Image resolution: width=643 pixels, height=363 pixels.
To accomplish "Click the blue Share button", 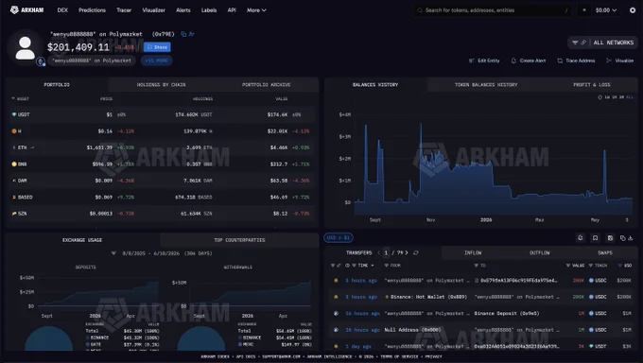I will [157, 47].
